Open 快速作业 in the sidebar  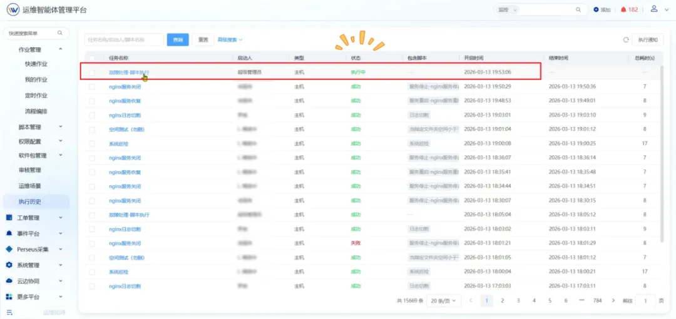36,64
